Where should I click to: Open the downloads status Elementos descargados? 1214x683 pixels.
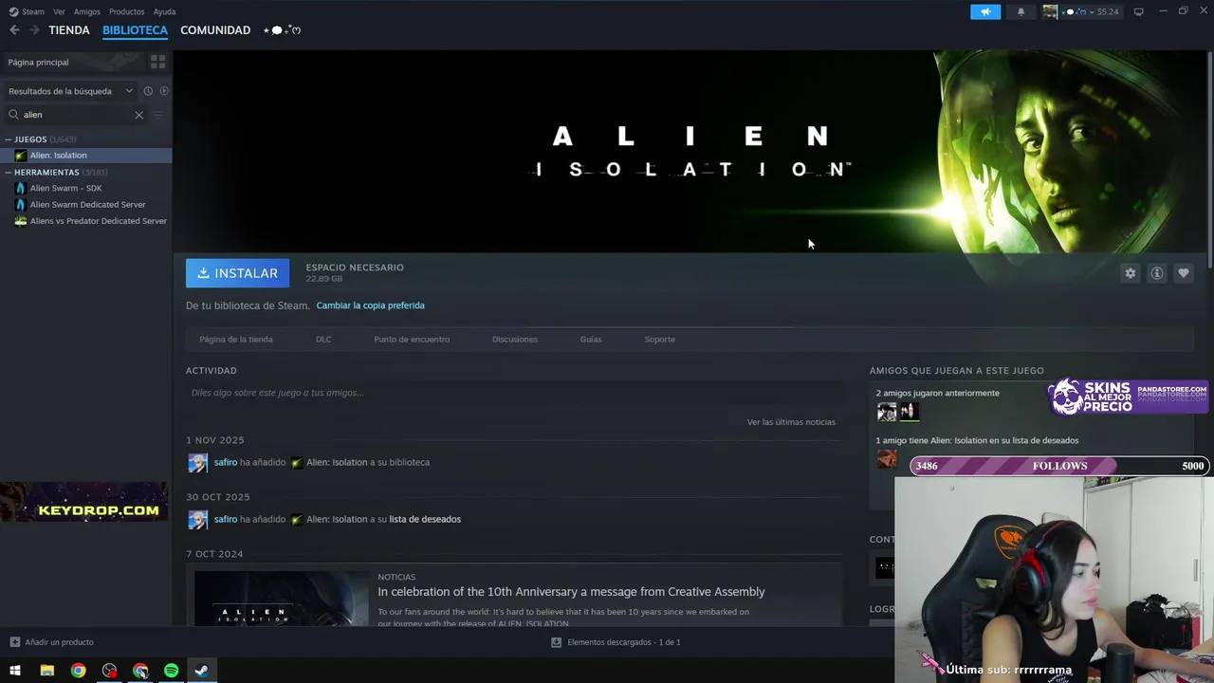[616, 642]
